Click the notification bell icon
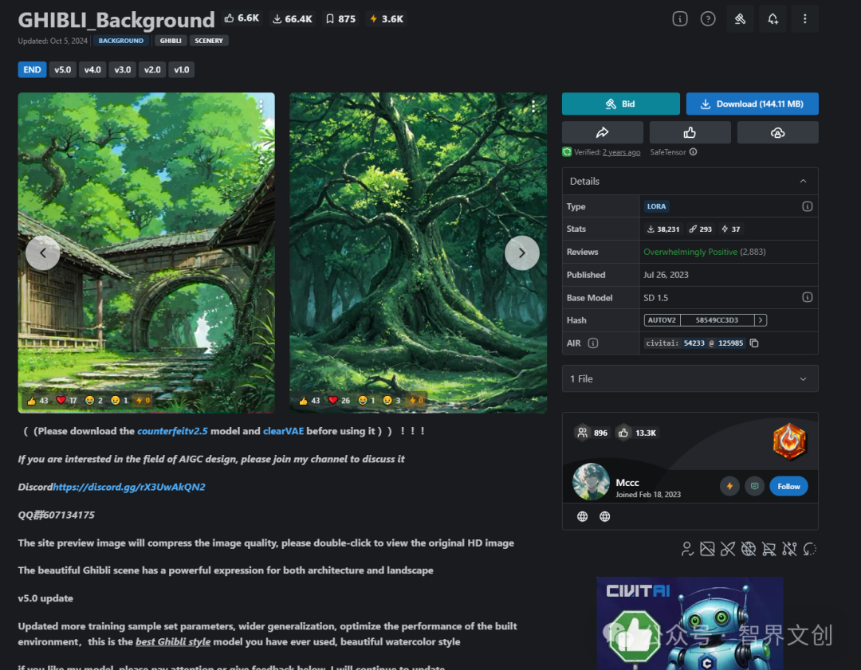Screen dimensions: 861x670 pyautogui.click(x=773, y=18)
